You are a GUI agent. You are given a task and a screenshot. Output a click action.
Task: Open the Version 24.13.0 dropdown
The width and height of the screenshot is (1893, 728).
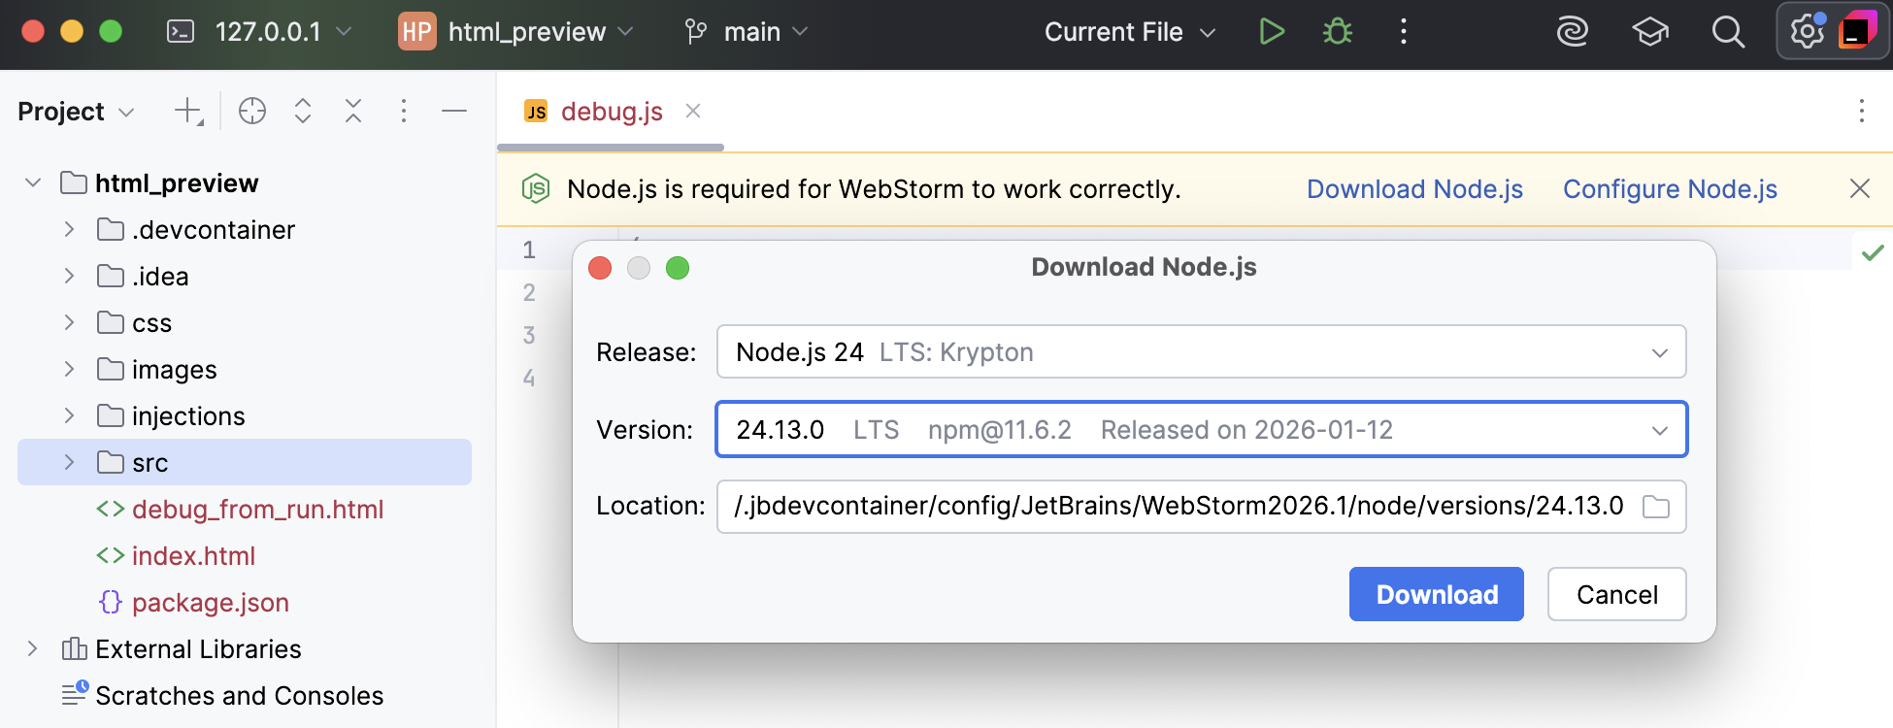[x=1201, y=429]
